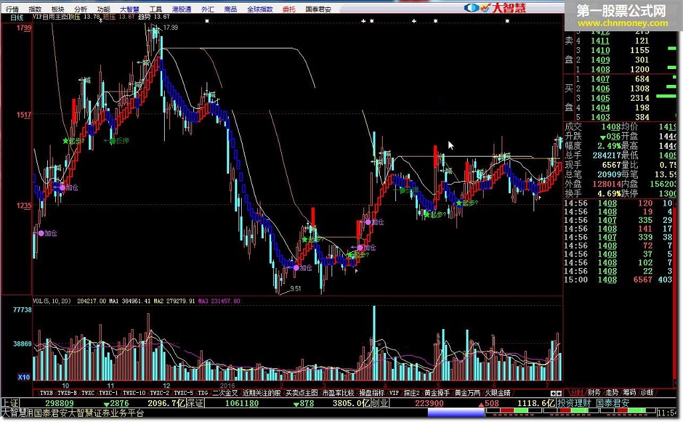Click the 总手 284217 value

point(606,155)
